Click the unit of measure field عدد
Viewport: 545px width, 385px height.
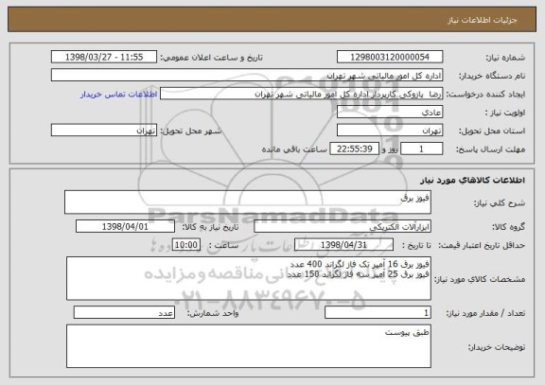(124, 313)
